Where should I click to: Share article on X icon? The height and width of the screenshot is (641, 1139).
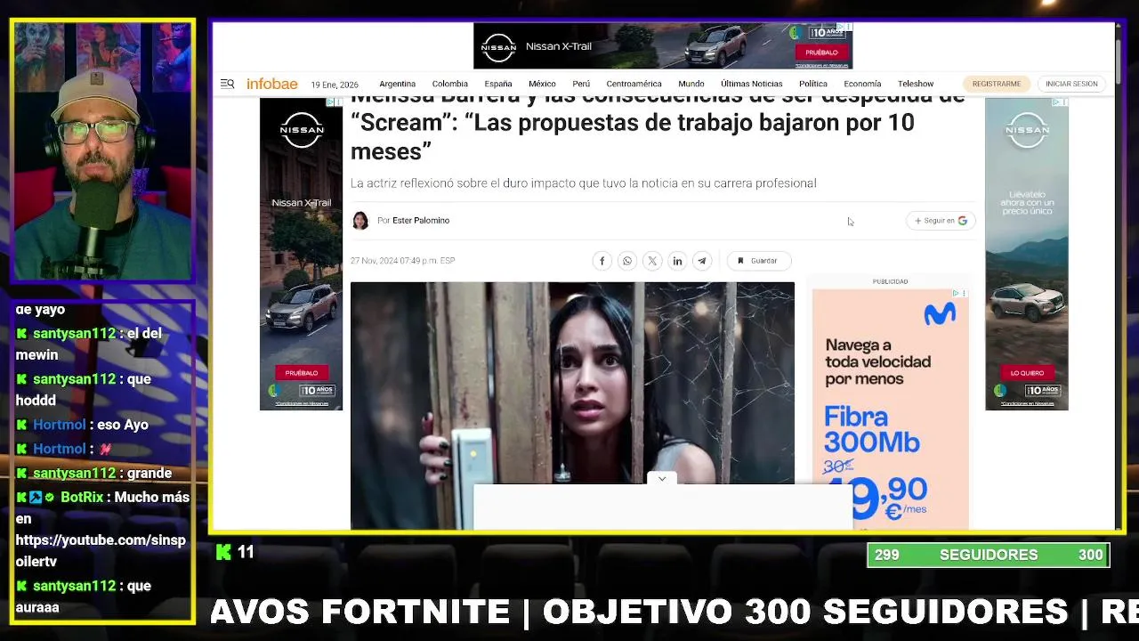coord(652,261)
